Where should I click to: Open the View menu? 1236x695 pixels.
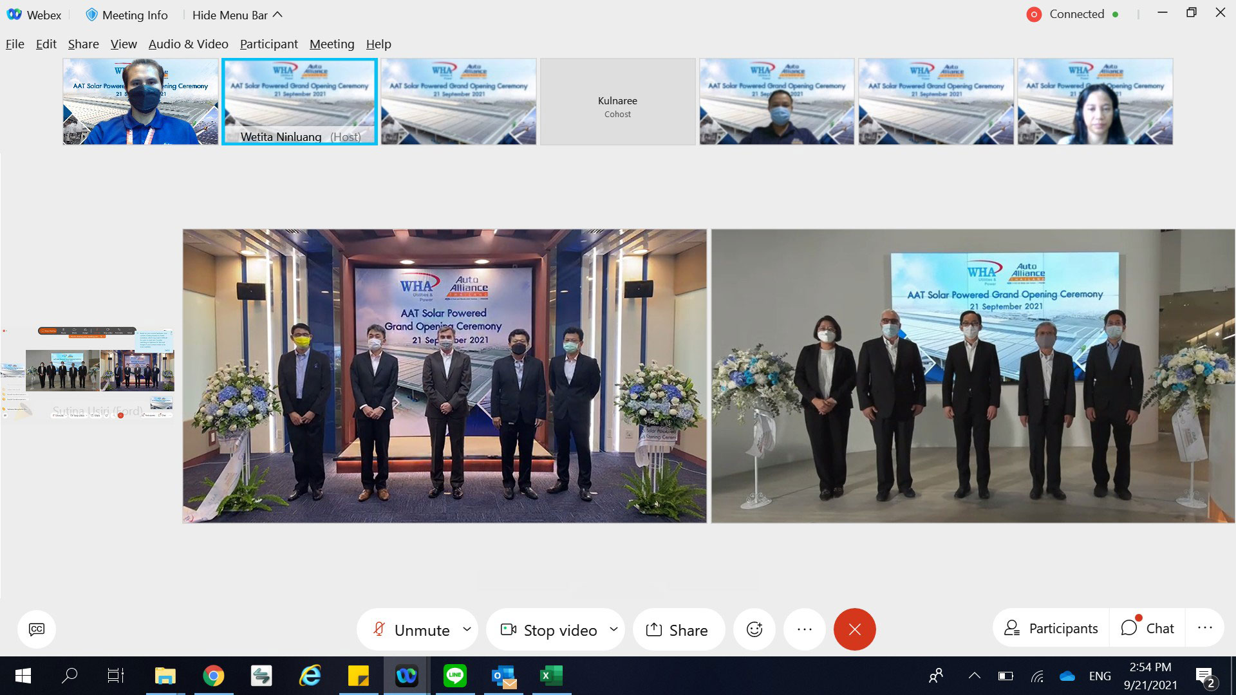[124, 44]
